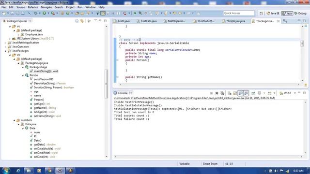Open the Window menu

(x=91, y=7)
